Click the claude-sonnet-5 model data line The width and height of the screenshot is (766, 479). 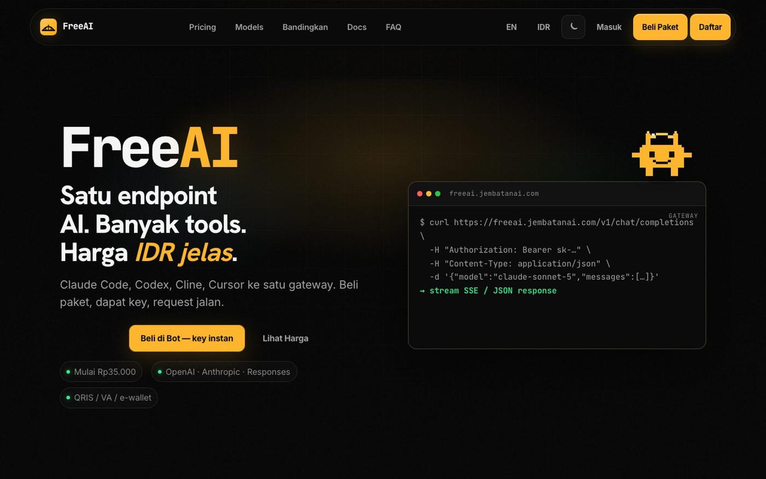[x=544, y=277]
